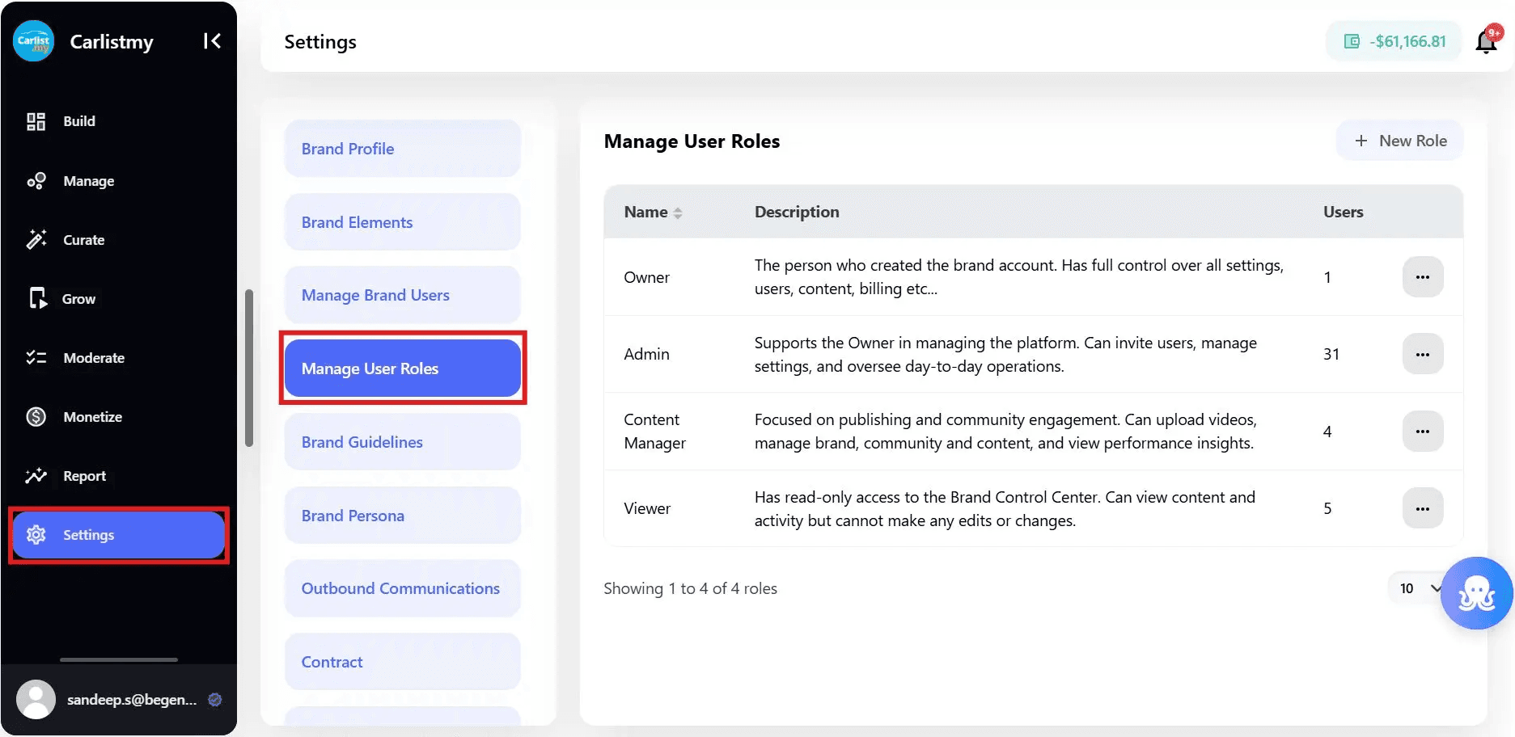
Task: Click the Grow icon in the sidebar
Action: [x=37, y=298]
